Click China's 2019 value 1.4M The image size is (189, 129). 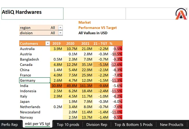[56, 70]
